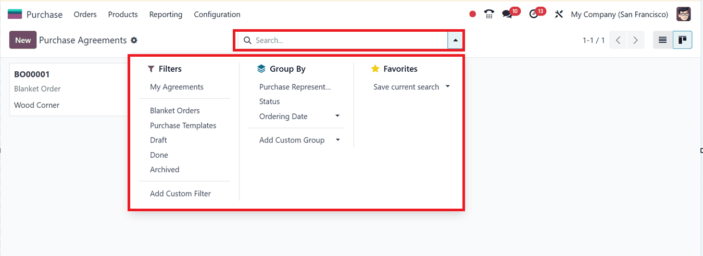This screenshot has height=256, width=703.
Task: Group by Status
Action: (269, 101)
